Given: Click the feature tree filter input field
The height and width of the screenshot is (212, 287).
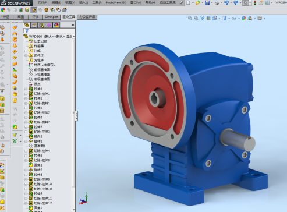Looking at the screenshot, I should click(49, 31).
